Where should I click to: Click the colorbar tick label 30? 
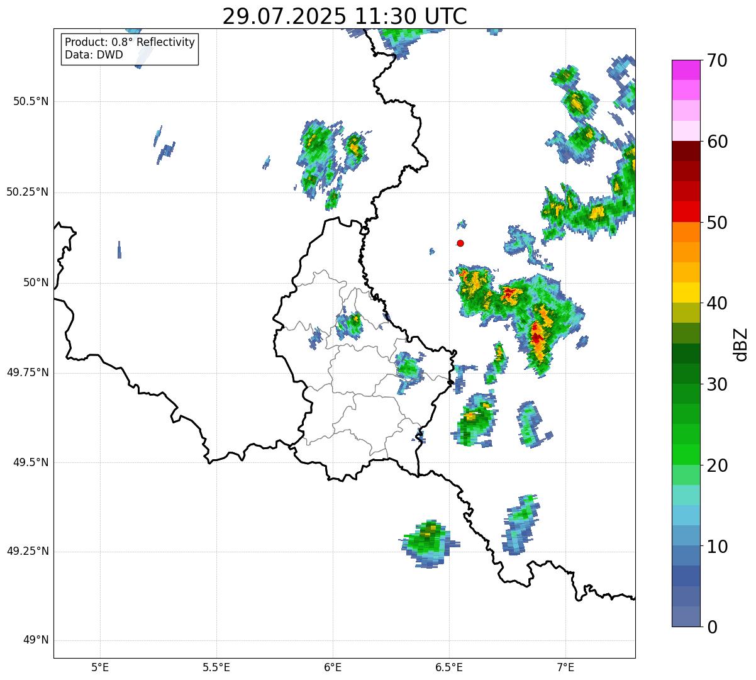(717, 384)
